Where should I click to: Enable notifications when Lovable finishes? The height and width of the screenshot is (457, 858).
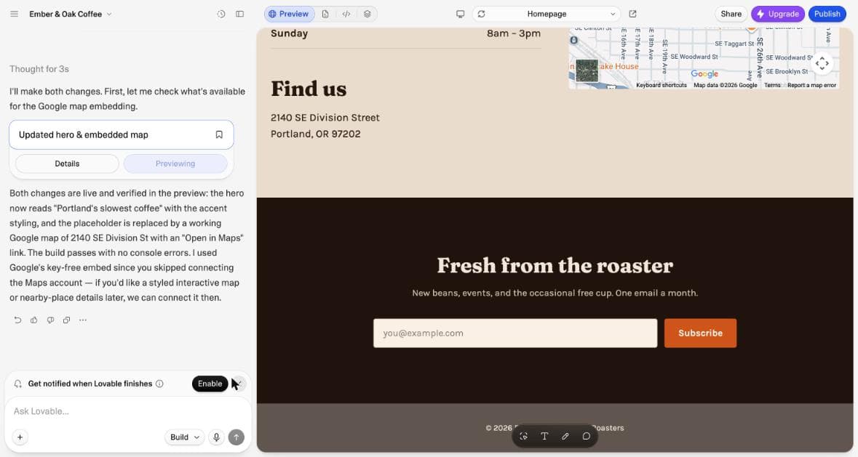point(210,384)
